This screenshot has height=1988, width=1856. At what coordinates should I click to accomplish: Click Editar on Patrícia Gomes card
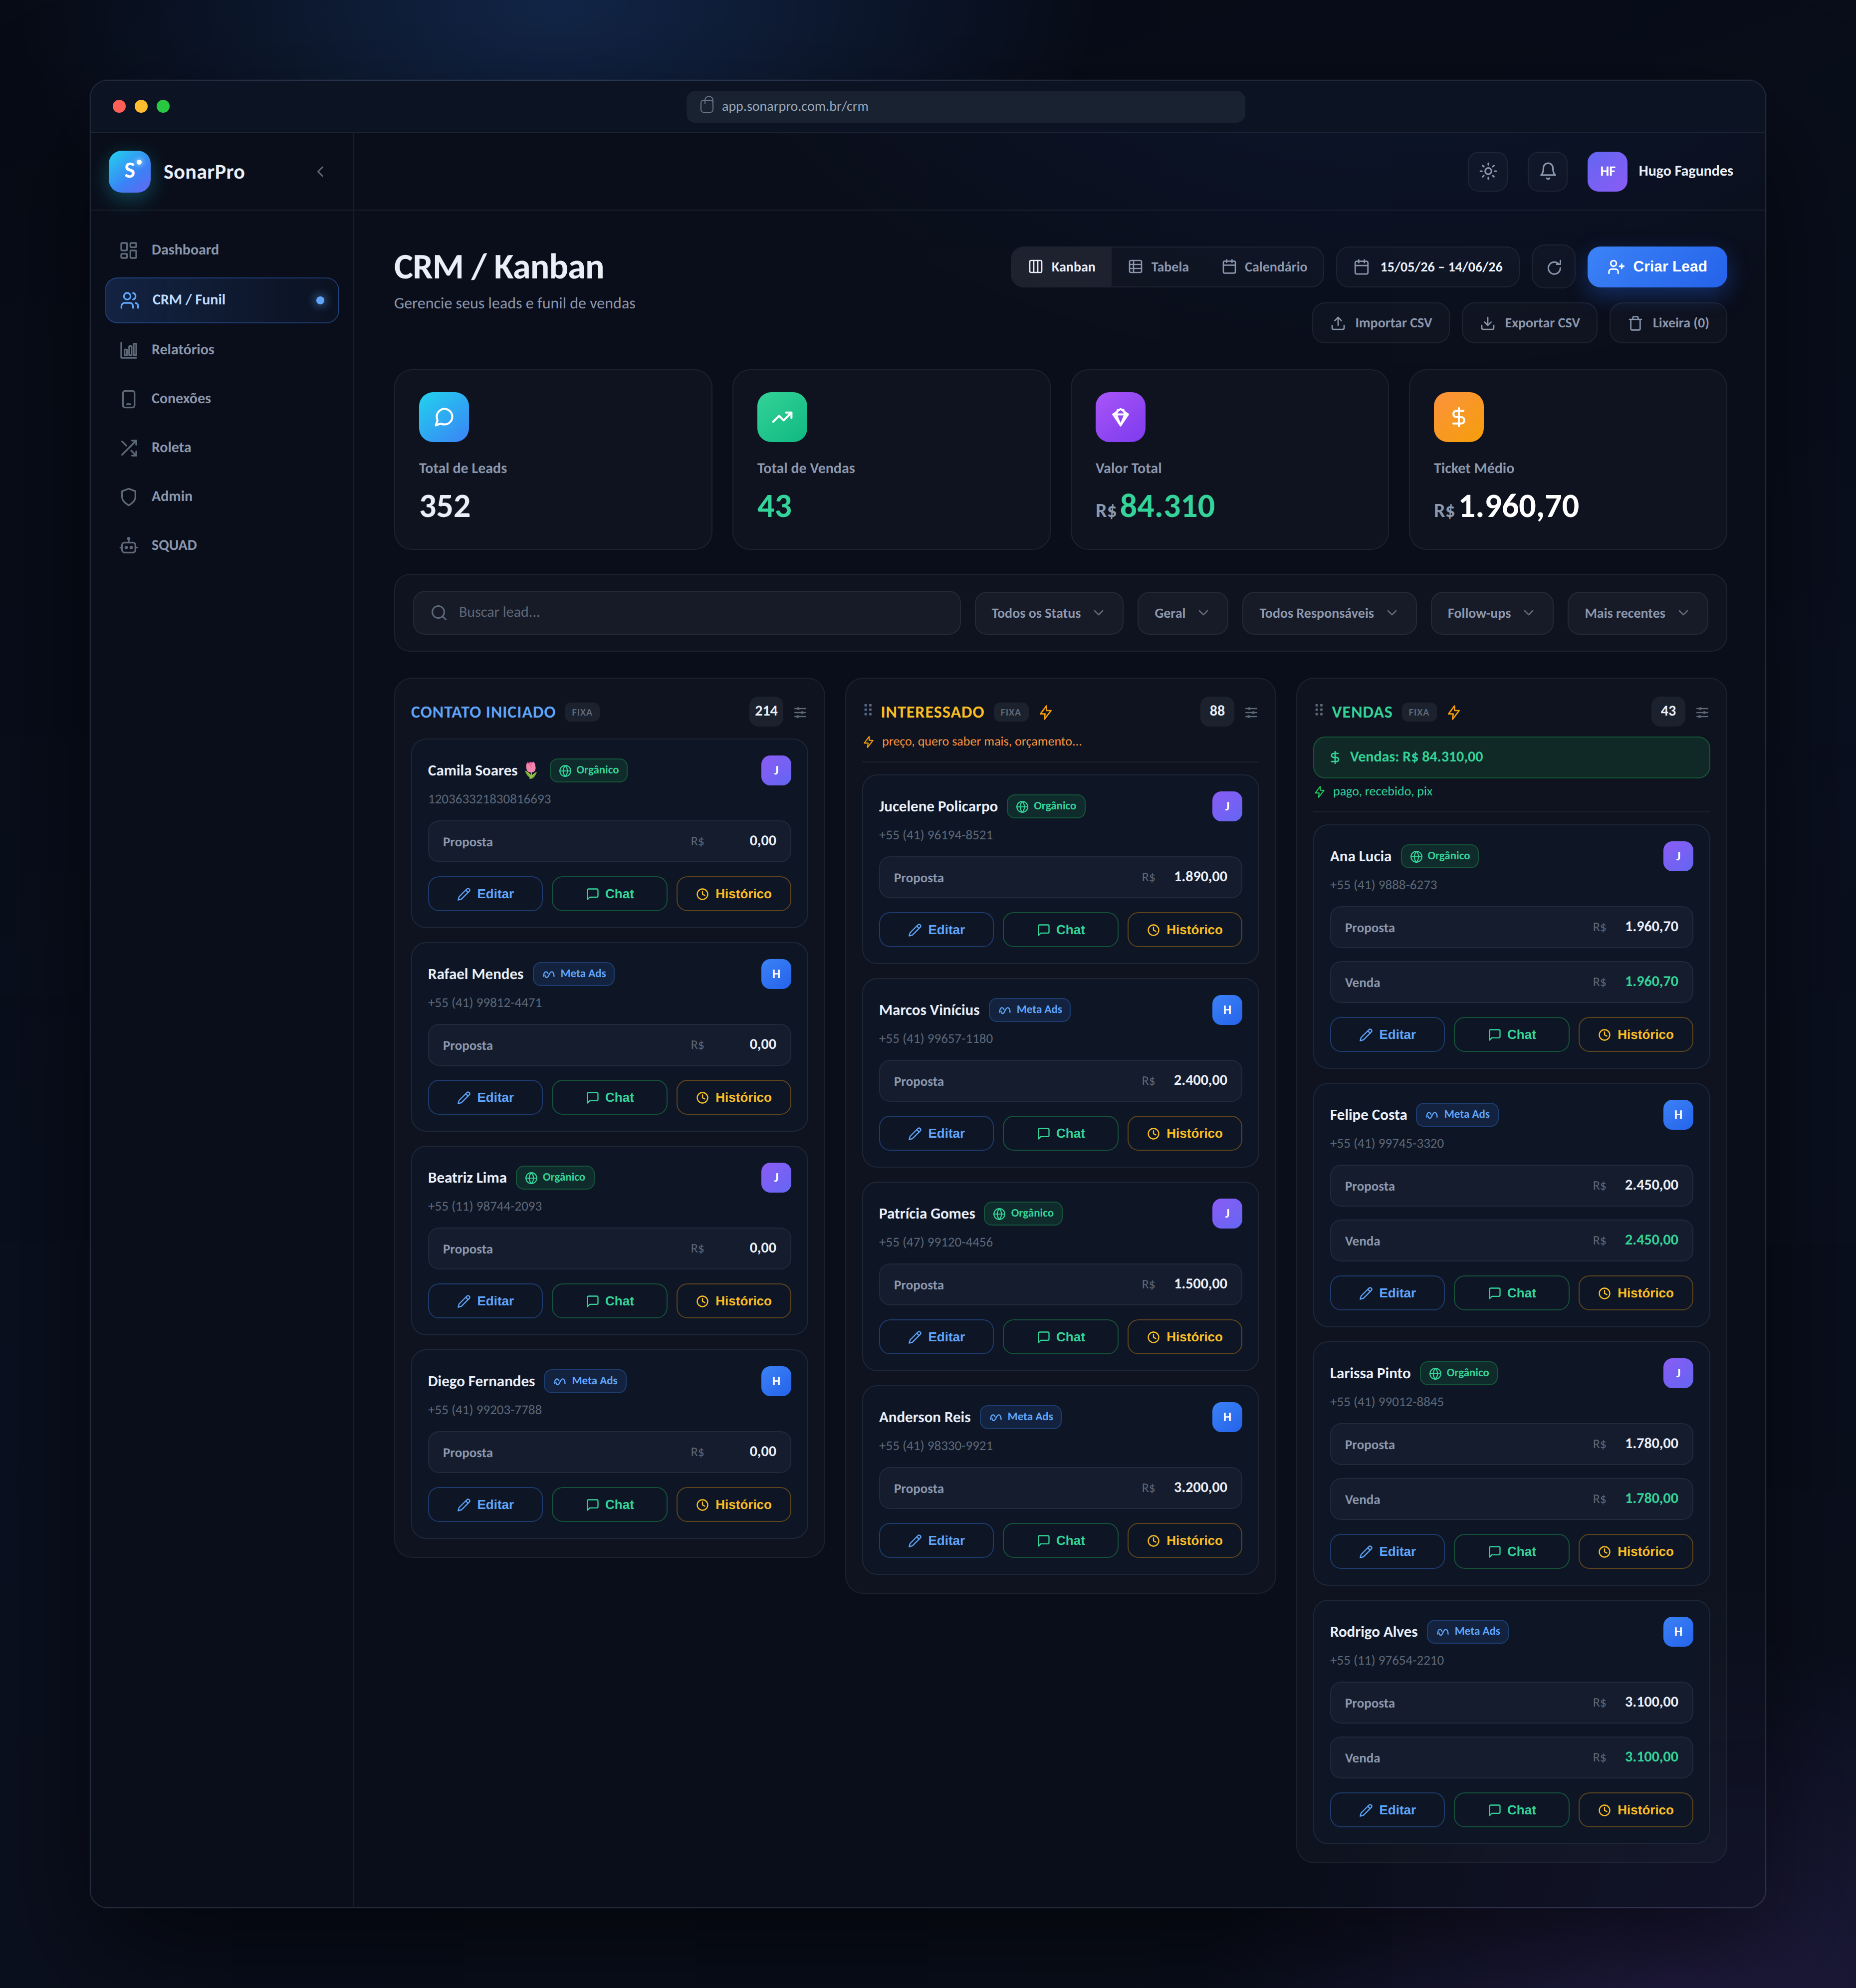click(936, 1337)
